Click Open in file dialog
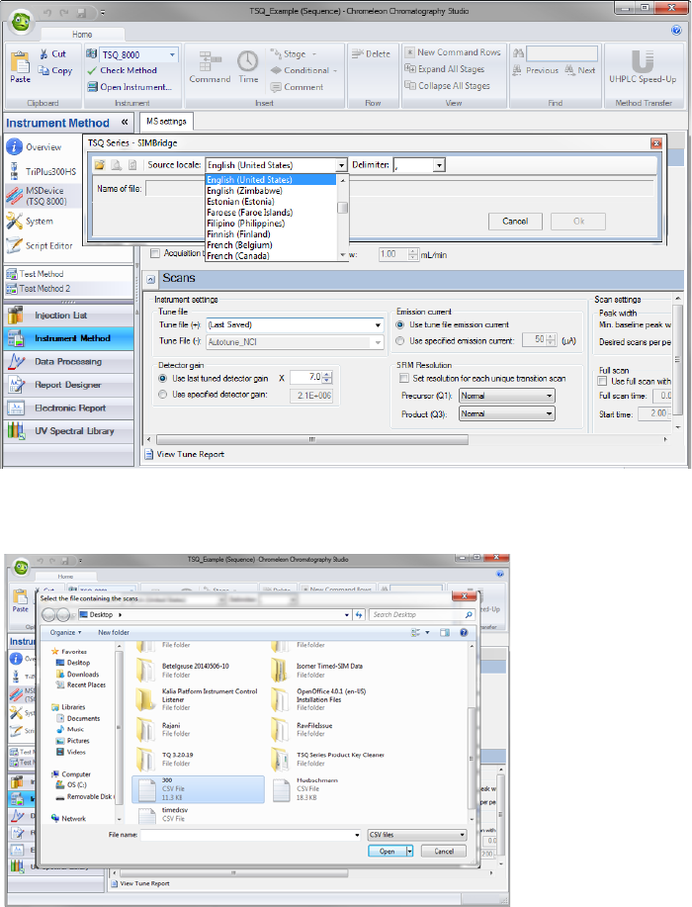The height and width of the screenshot is (907, 692). tap(387, 852)
